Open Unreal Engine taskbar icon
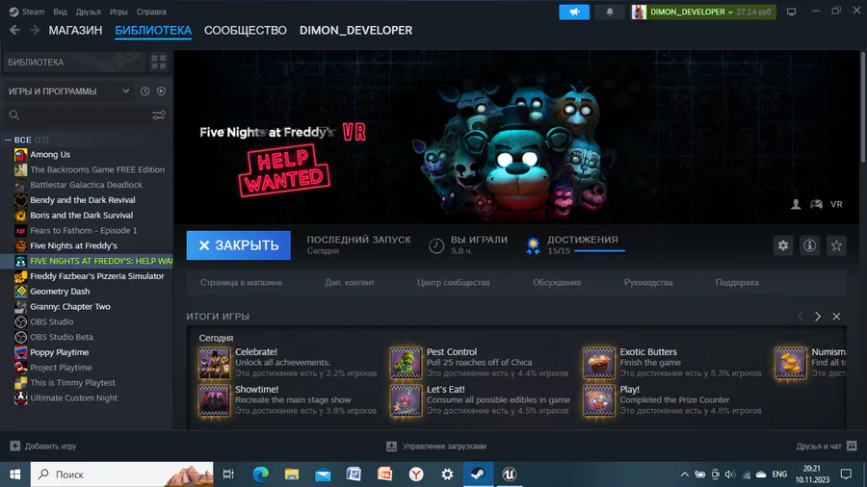 tap(509, 474)
